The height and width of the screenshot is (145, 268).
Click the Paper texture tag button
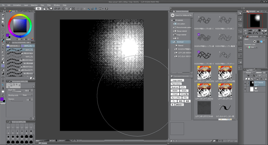176,84
